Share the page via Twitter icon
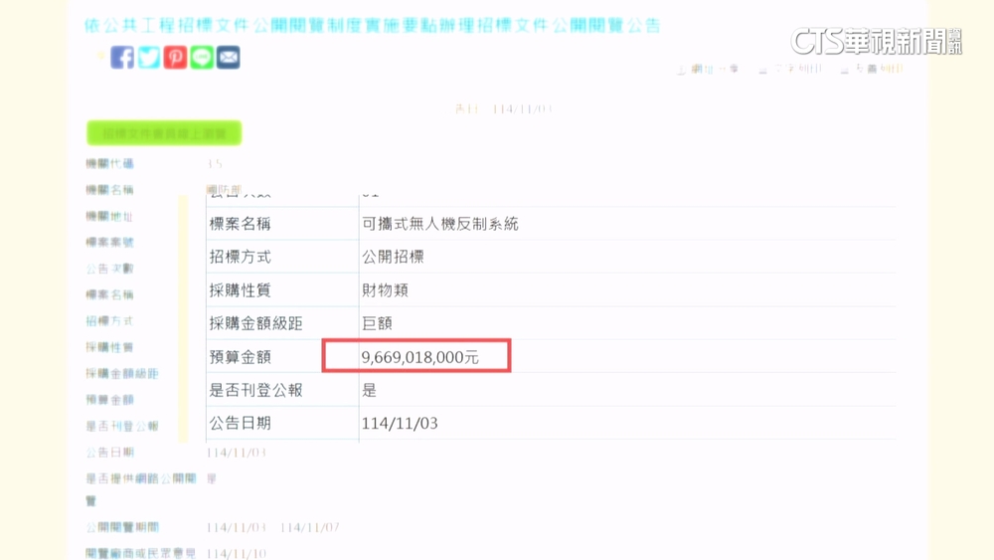This screenshot has height=560, width=994. (x=149, y=57)
